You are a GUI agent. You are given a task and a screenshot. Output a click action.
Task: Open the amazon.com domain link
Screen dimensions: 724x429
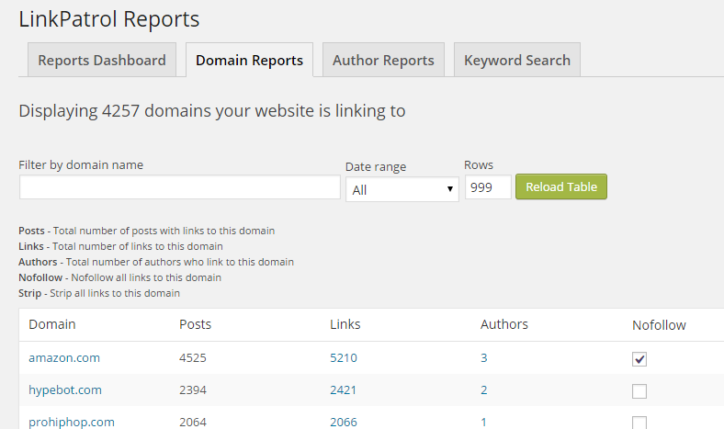[x=64, y=358]
